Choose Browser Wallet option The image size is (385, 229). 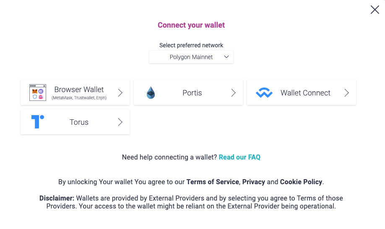point(79,90)
